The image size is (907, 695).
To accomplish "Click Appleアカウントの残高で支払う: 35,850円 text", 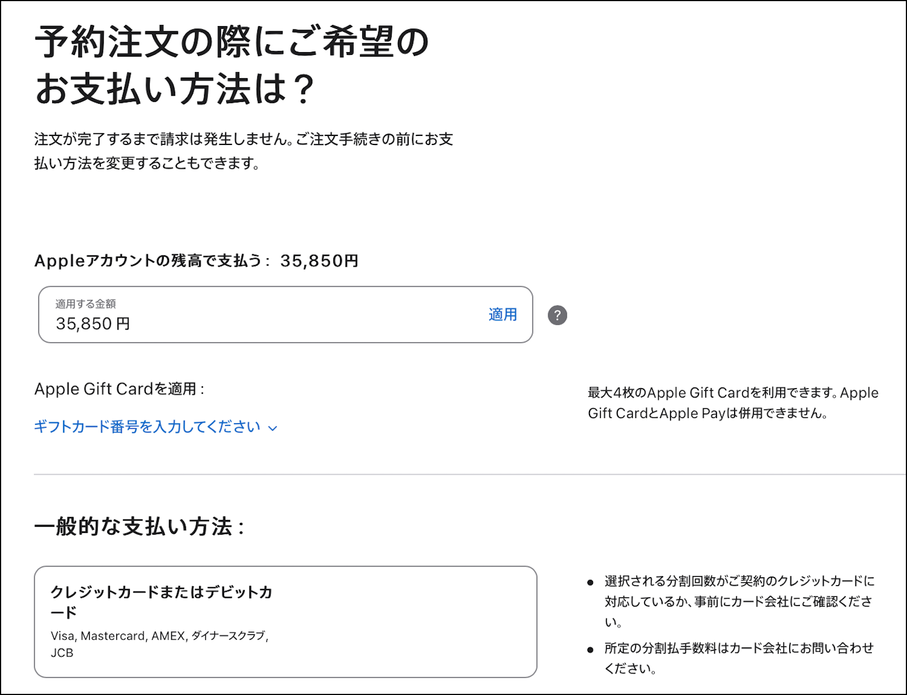I will point(196,261).
